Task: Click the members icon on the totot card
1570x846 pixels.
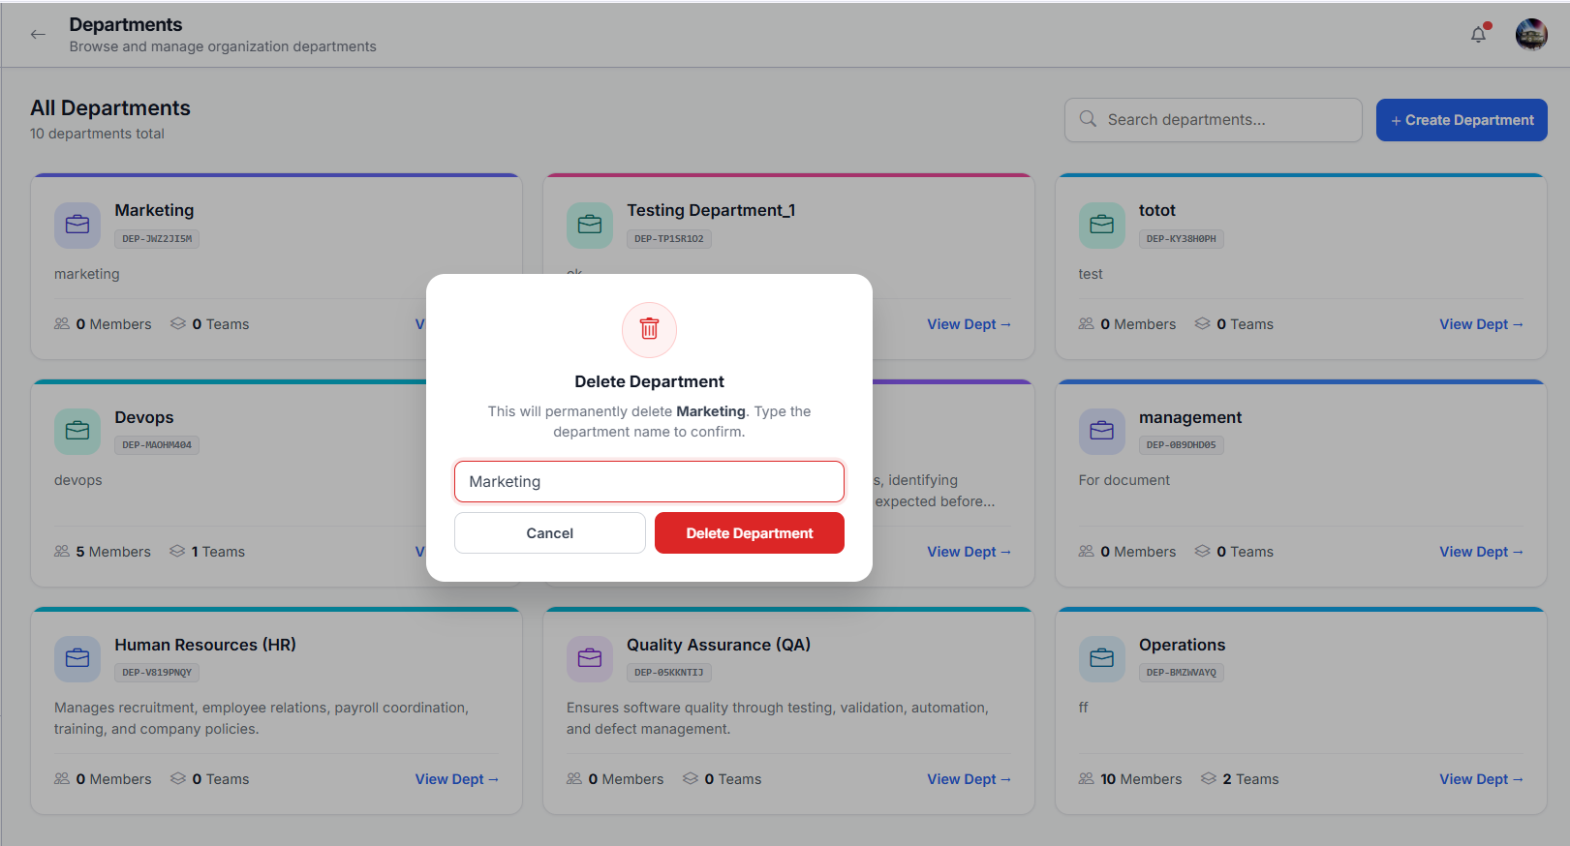Action: (x=1087, y=324)
